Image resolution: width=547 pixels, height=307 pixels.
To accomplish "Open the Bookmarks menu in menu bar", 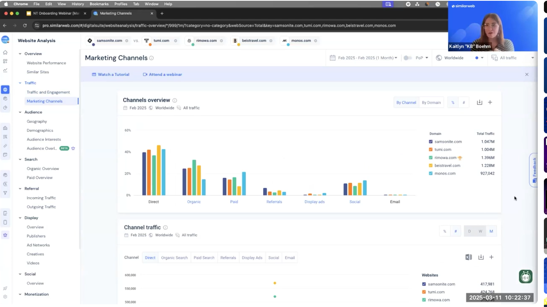I will pos(99,4).
